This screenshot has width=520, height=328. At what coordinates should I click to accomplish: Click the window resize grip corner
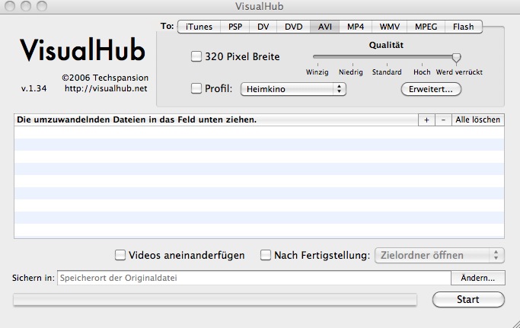click(x=515, y=323)
